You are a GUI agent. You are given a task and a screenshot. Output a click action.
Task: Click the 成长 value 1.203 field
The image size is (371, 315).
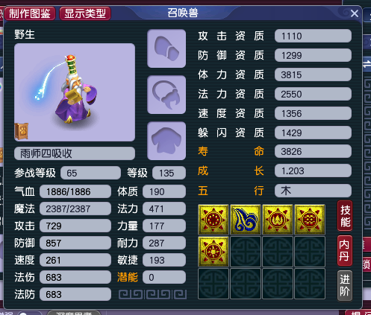(313, 171)
